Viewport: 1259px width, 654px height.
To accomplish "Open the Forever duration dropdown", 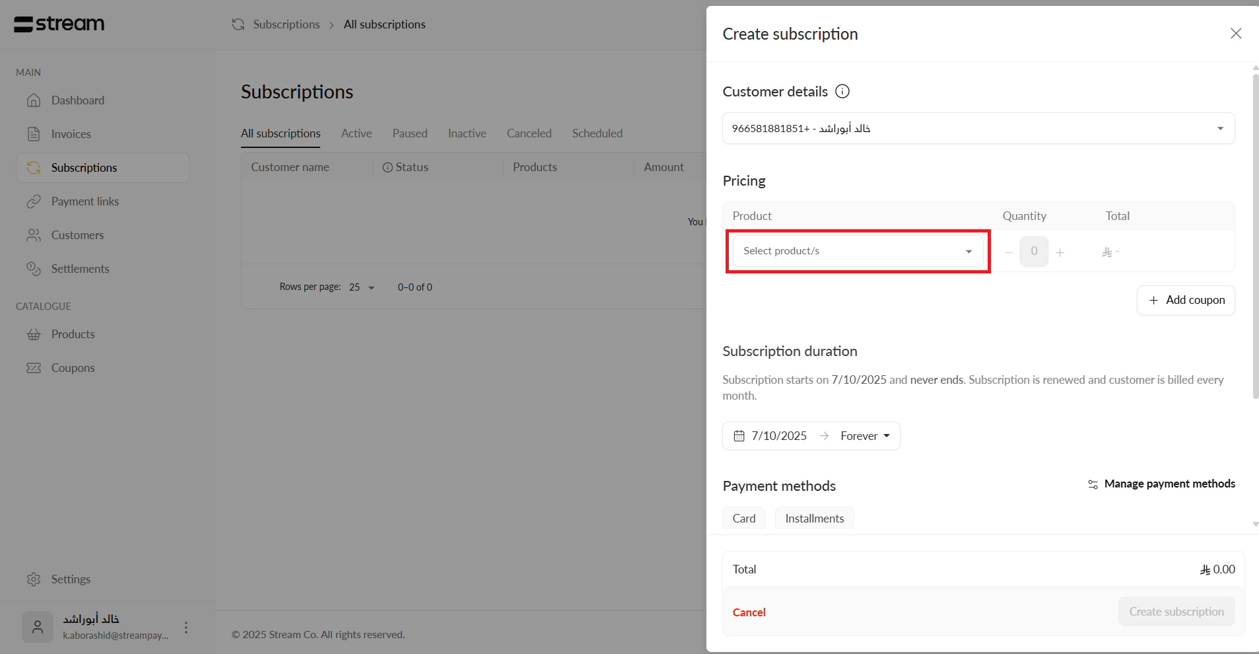I will pyautogui.click(x=865, y=436).
